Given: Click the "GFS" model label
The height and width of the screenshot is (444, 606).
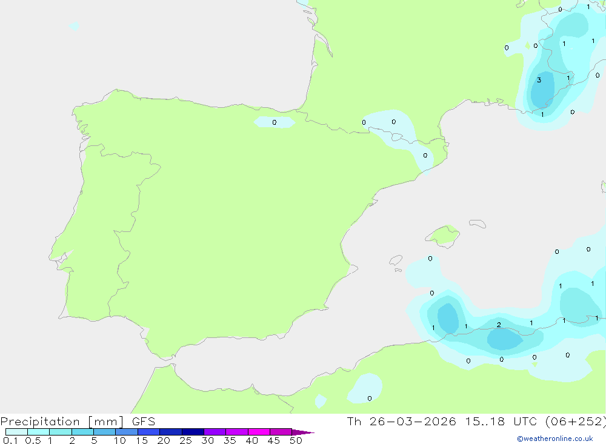Looking at the screenshot, I should tap(144, 422).
